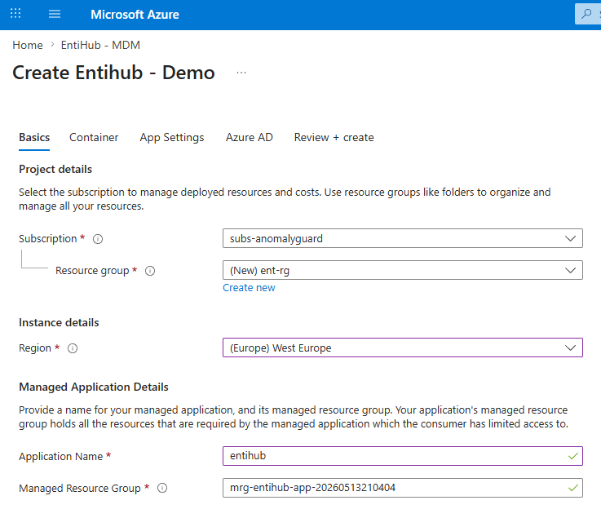Click the Managed Resource Group label
Image resolution: width=601 pixels, height=518 pixels.
pos(80,488)
